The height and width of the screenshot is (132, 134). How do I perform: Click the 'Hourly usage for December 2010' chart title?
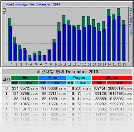coord(33,5)
